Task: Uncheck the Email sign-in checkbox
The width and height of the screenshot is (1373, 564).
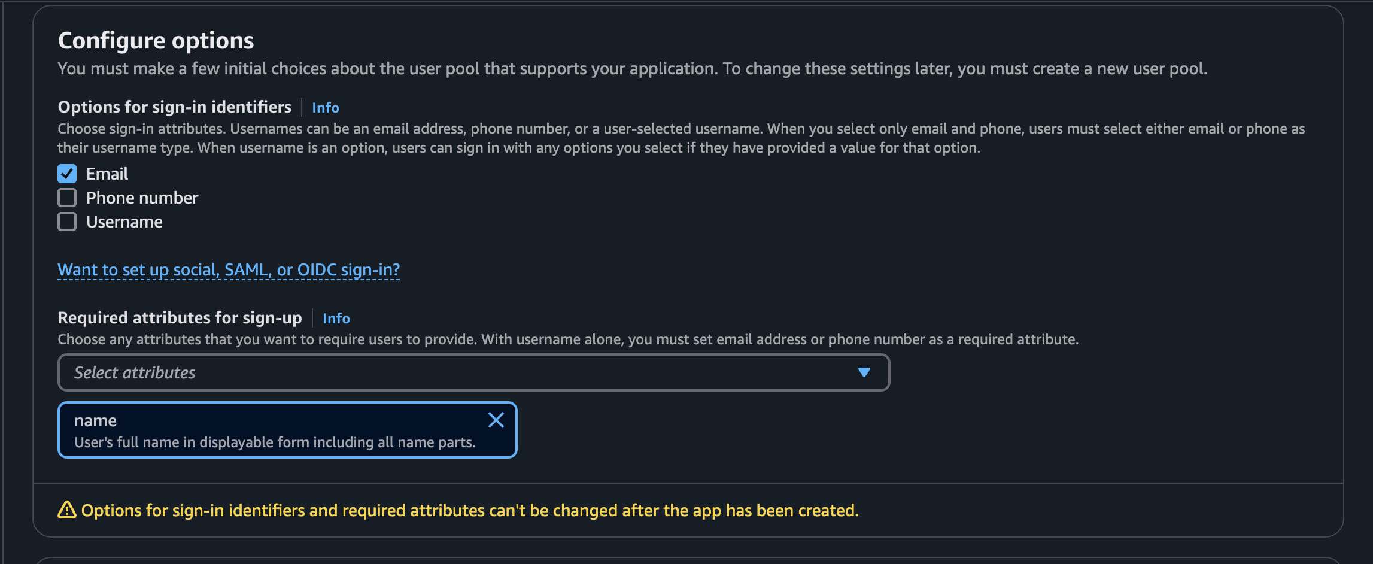Action: pos(67,174)
